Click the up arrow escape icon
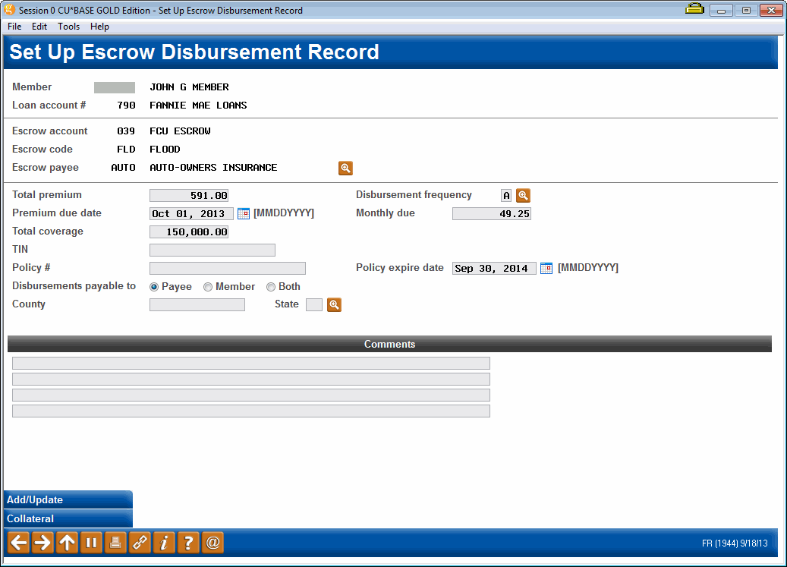This screenshot has height=567, width=787. (66, 543)
